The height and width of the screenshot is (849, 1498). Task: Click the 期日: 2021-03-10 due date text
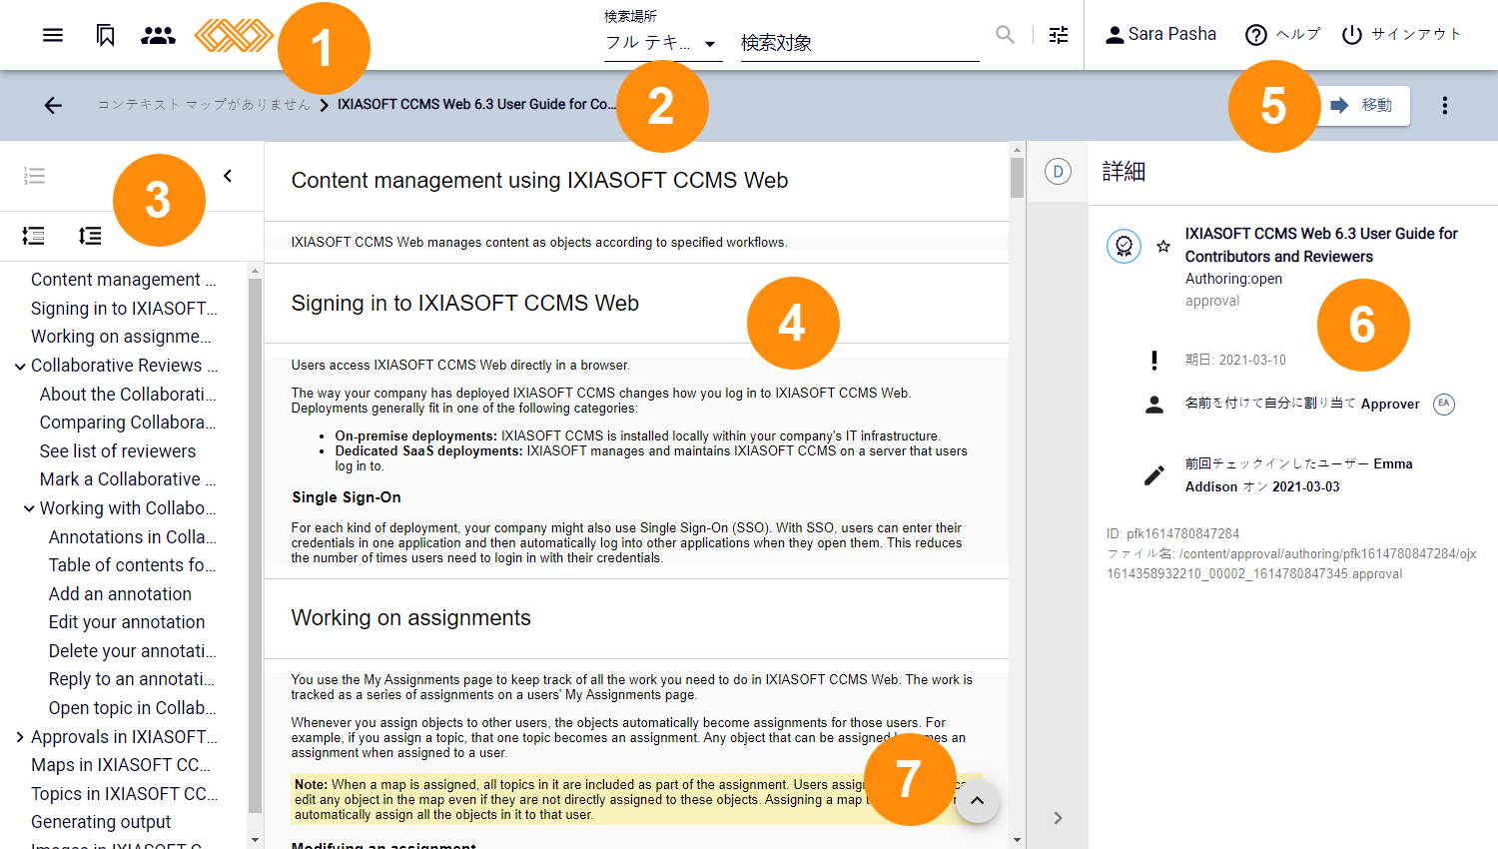tap(1235, 360)
